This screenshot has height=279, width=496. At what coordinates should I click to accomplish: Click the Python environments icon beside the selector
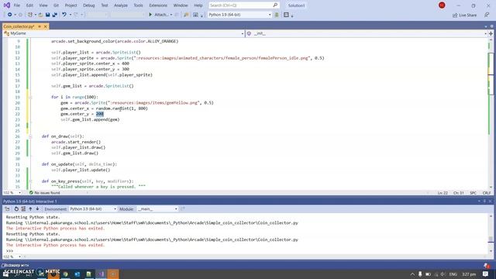click(277, 15)
